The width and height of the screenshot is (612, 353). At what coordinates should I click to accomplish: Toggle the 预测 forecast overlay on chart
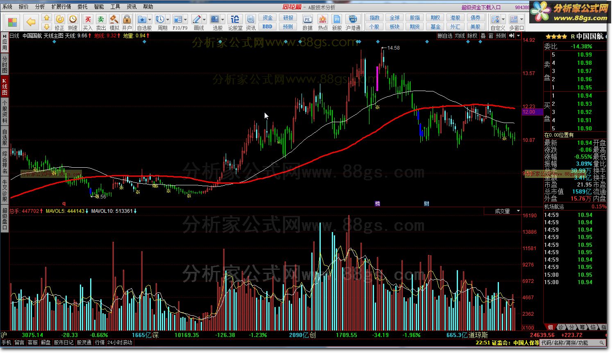(x=501, y=36)
